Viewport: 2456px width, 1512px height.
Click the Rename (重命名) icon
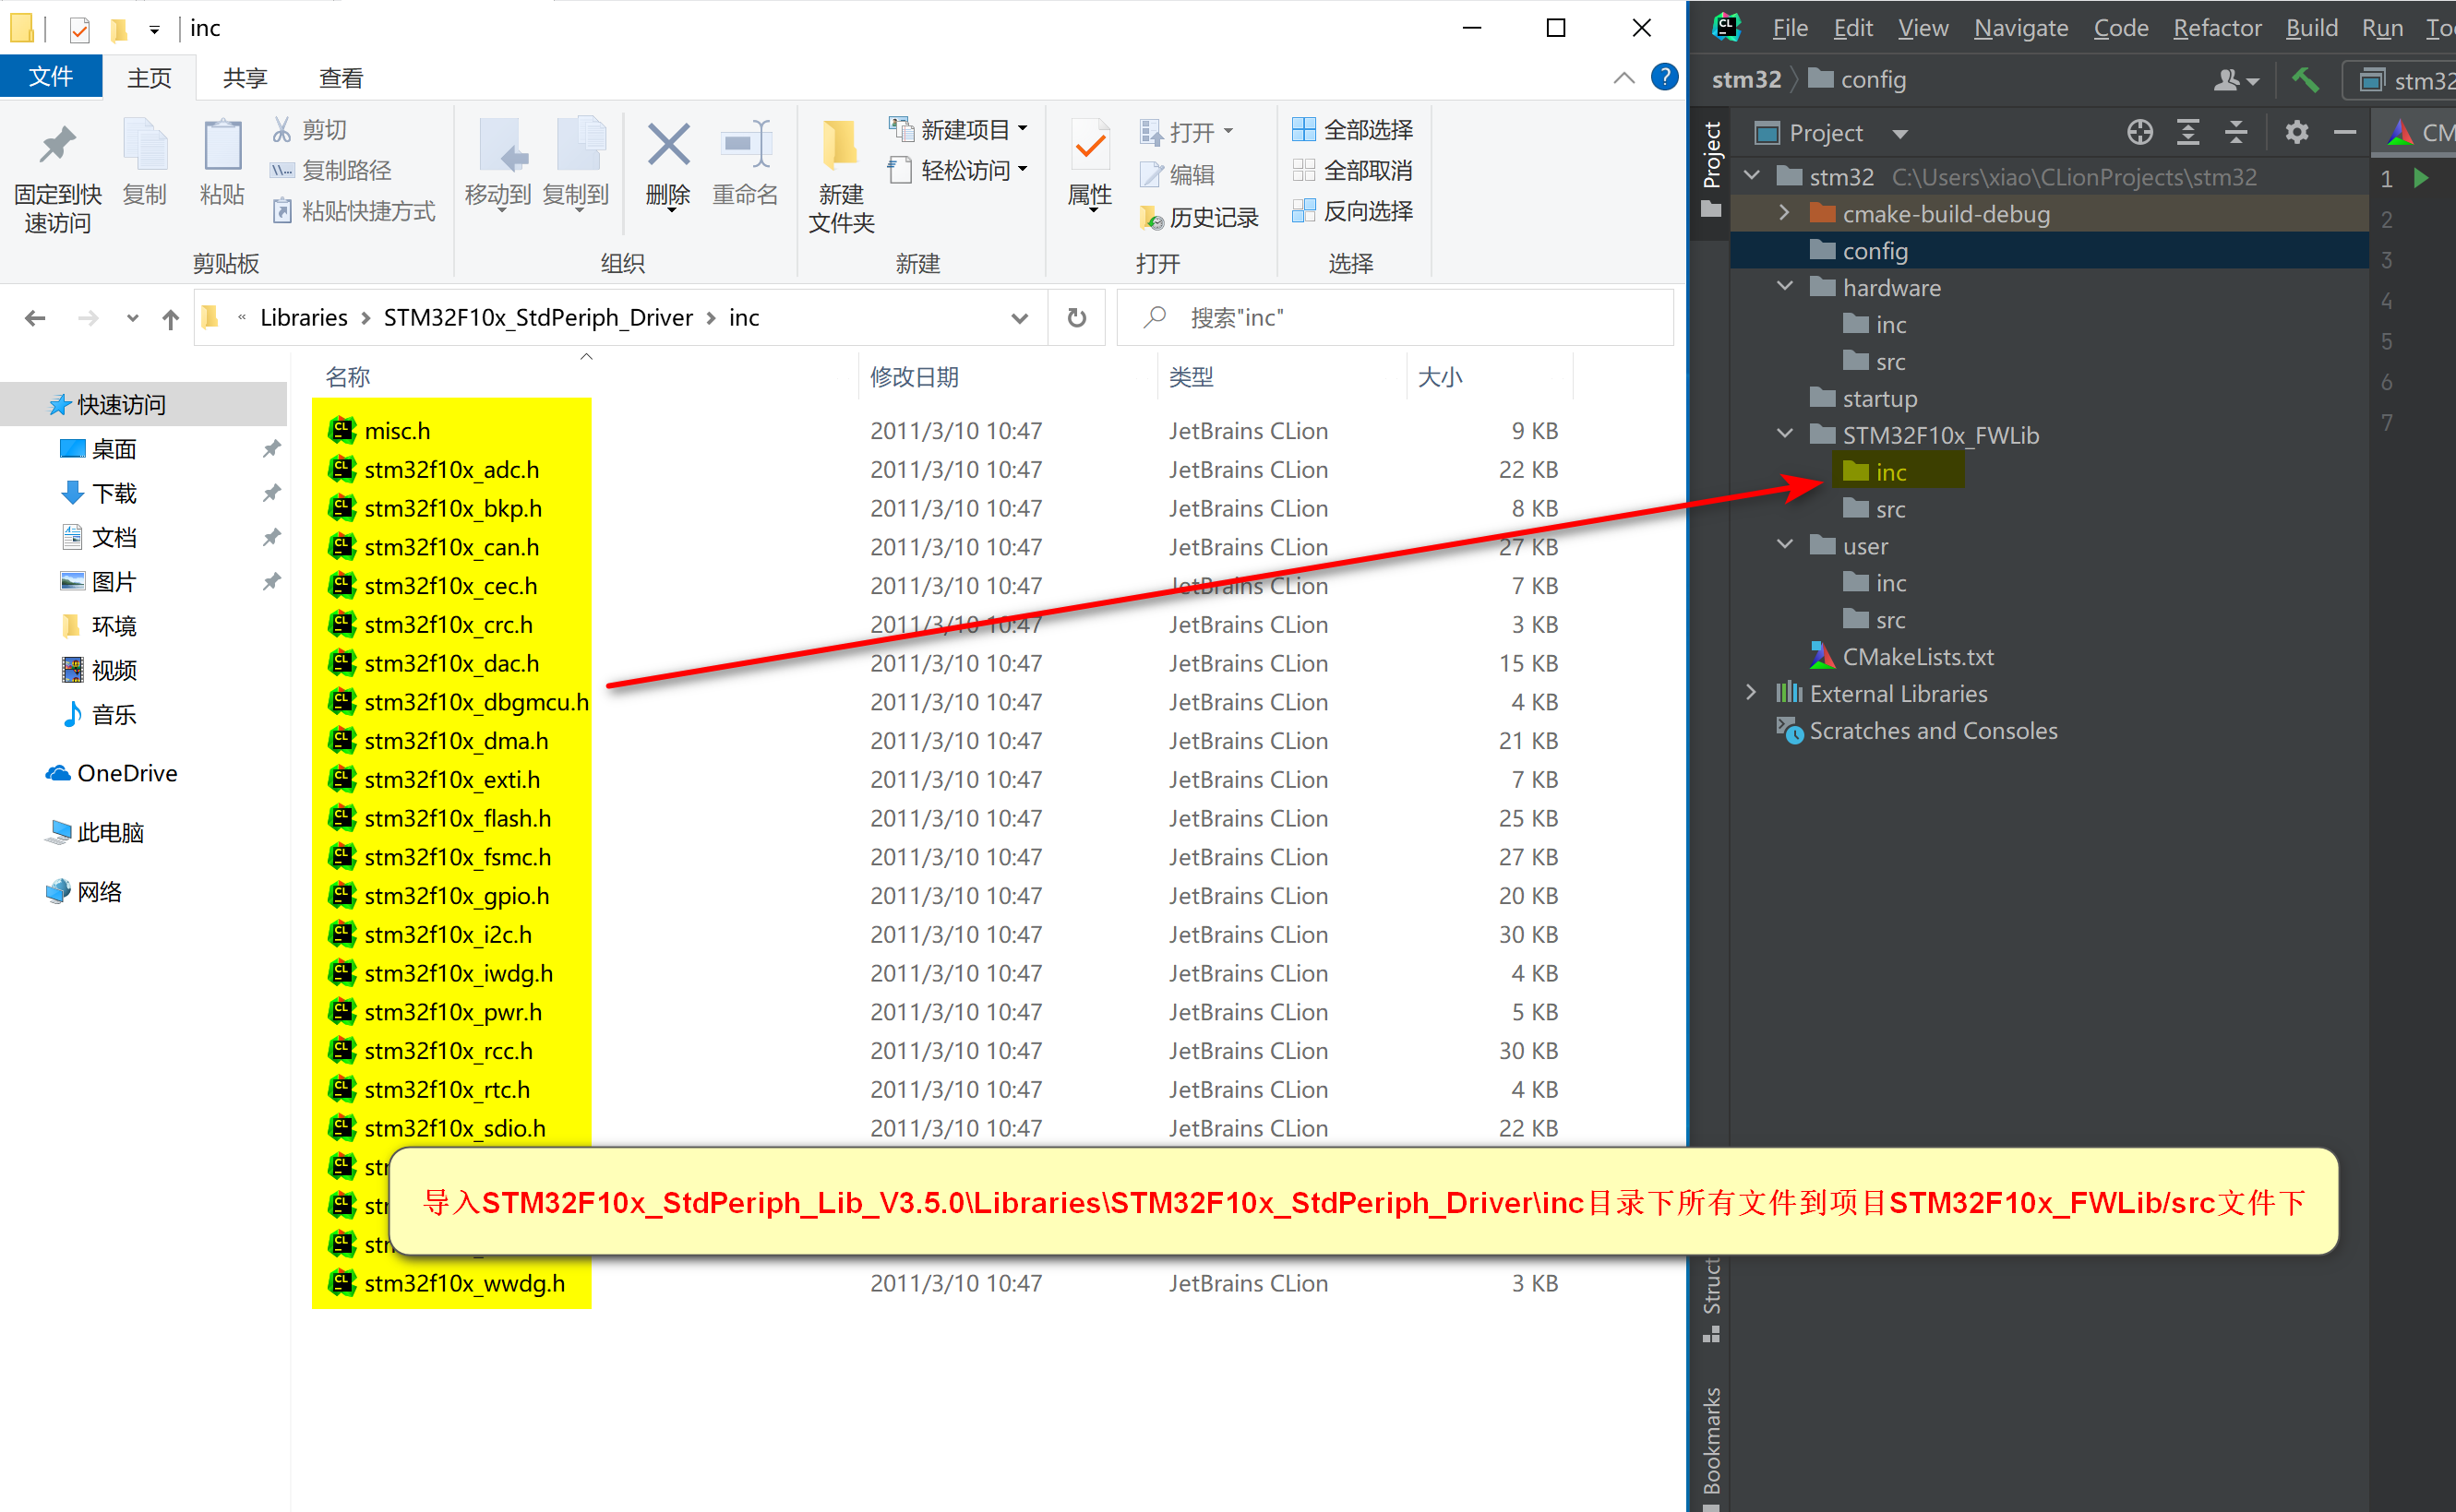click(746, 146)
